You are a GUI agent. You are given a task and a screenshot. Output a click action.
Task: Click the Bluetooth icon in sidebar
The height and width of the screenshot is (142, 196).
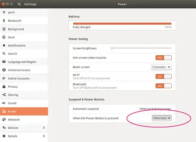pos(4,21)
